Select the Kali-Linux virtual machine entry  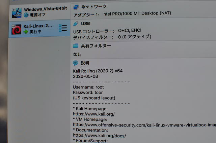point(39,29)
